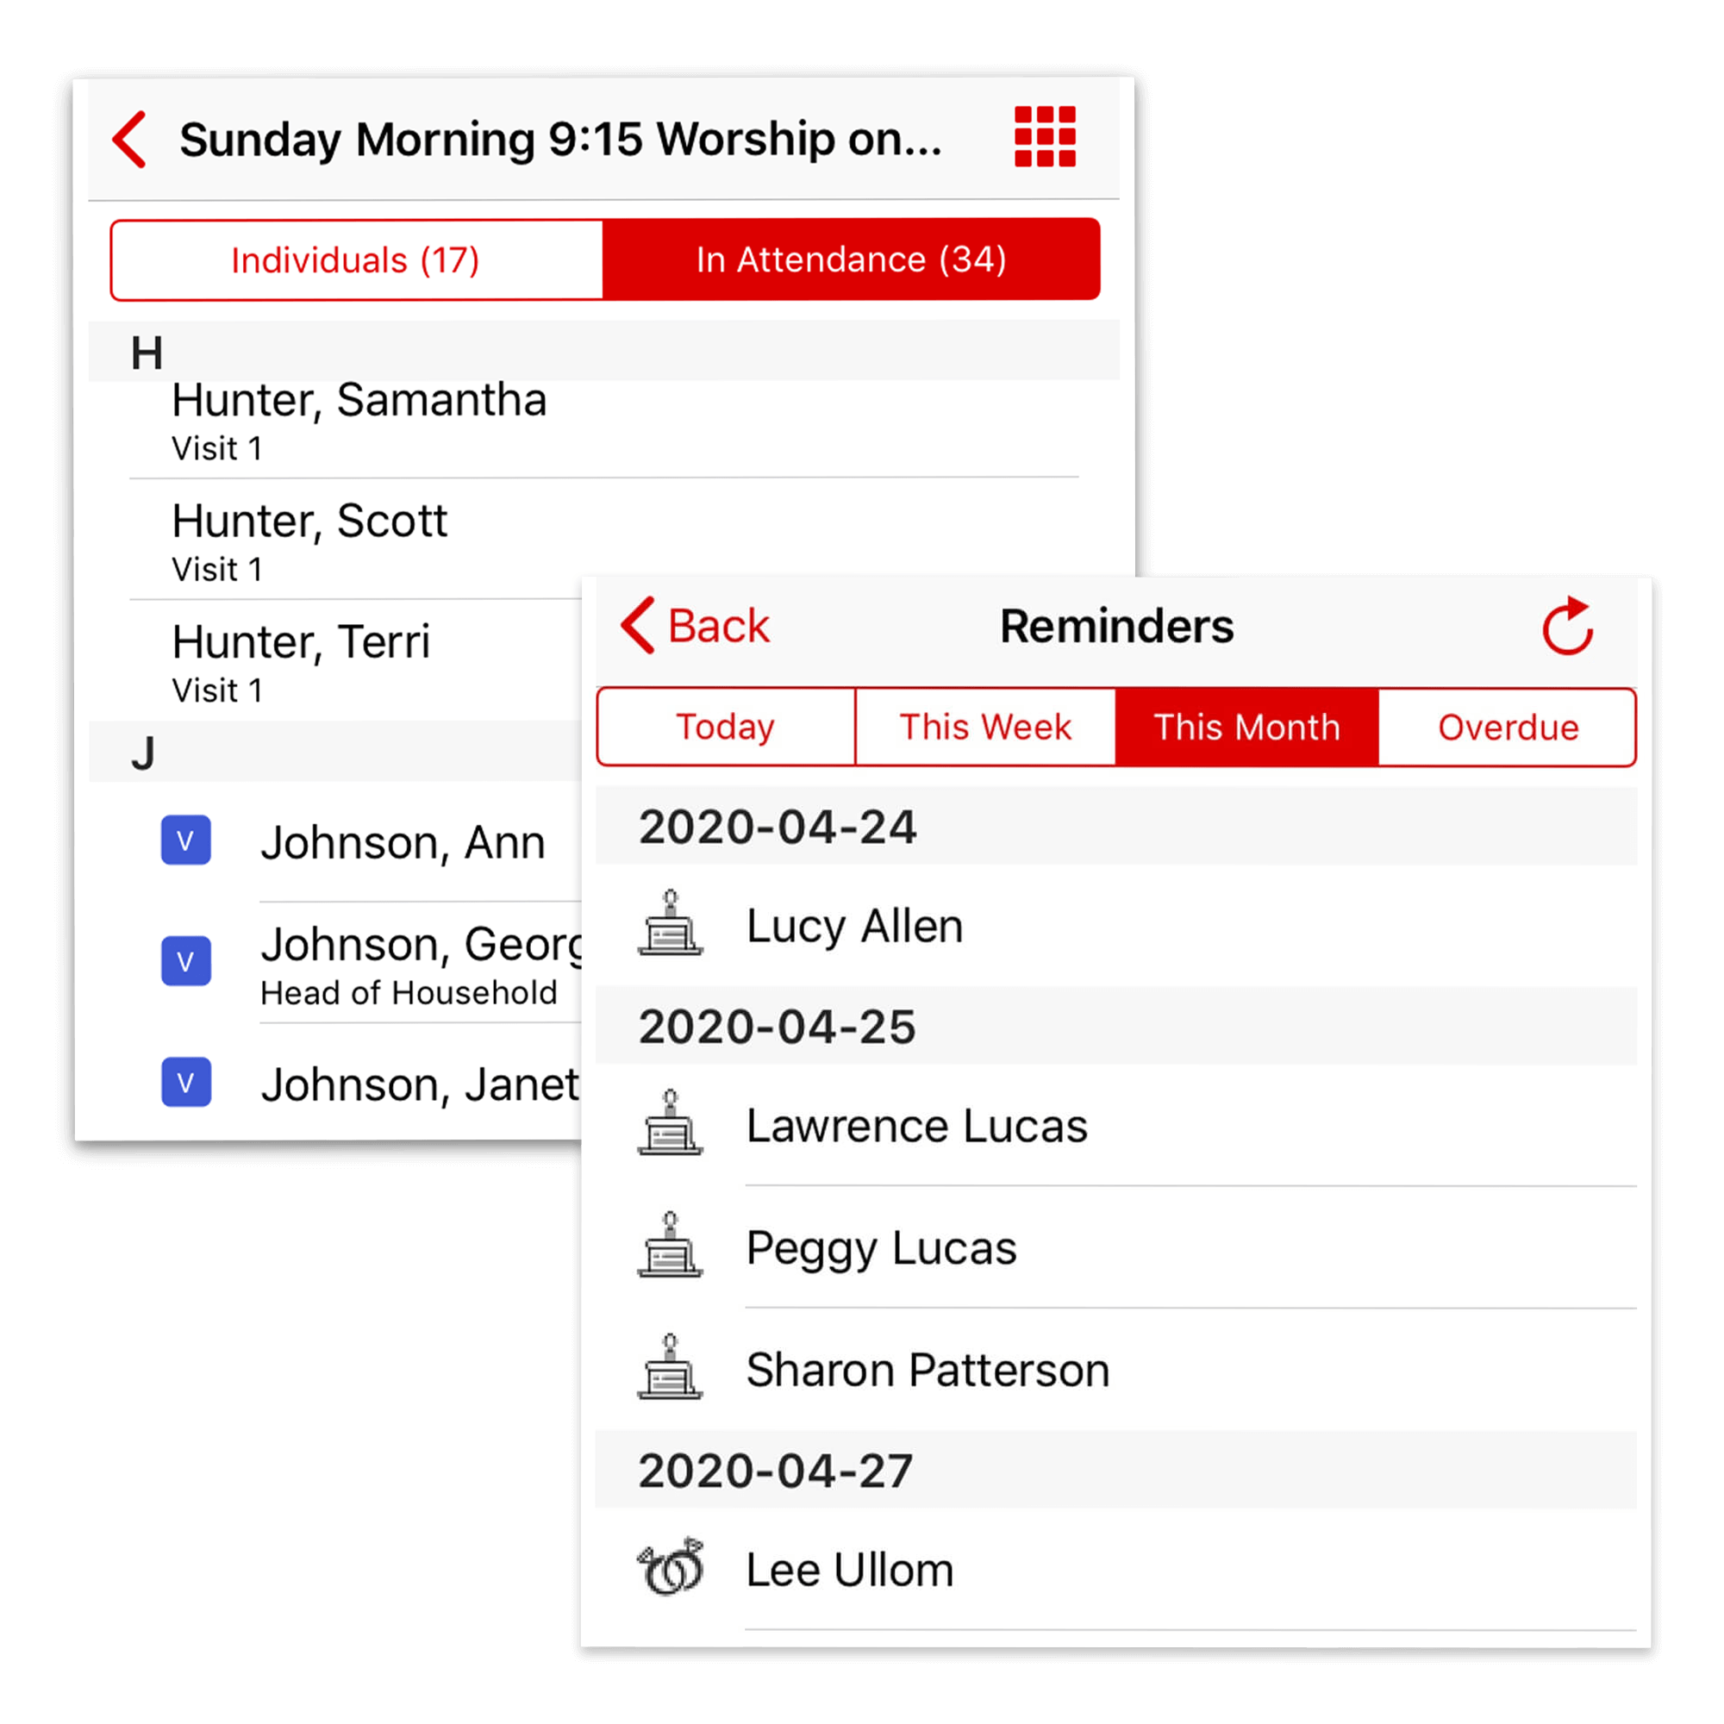
Task: Select Johnson, Ann row
Action: (335, 841)
